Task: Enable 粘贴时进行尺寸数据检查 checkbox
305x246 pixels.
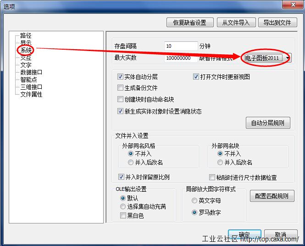Action: [212, 177]
